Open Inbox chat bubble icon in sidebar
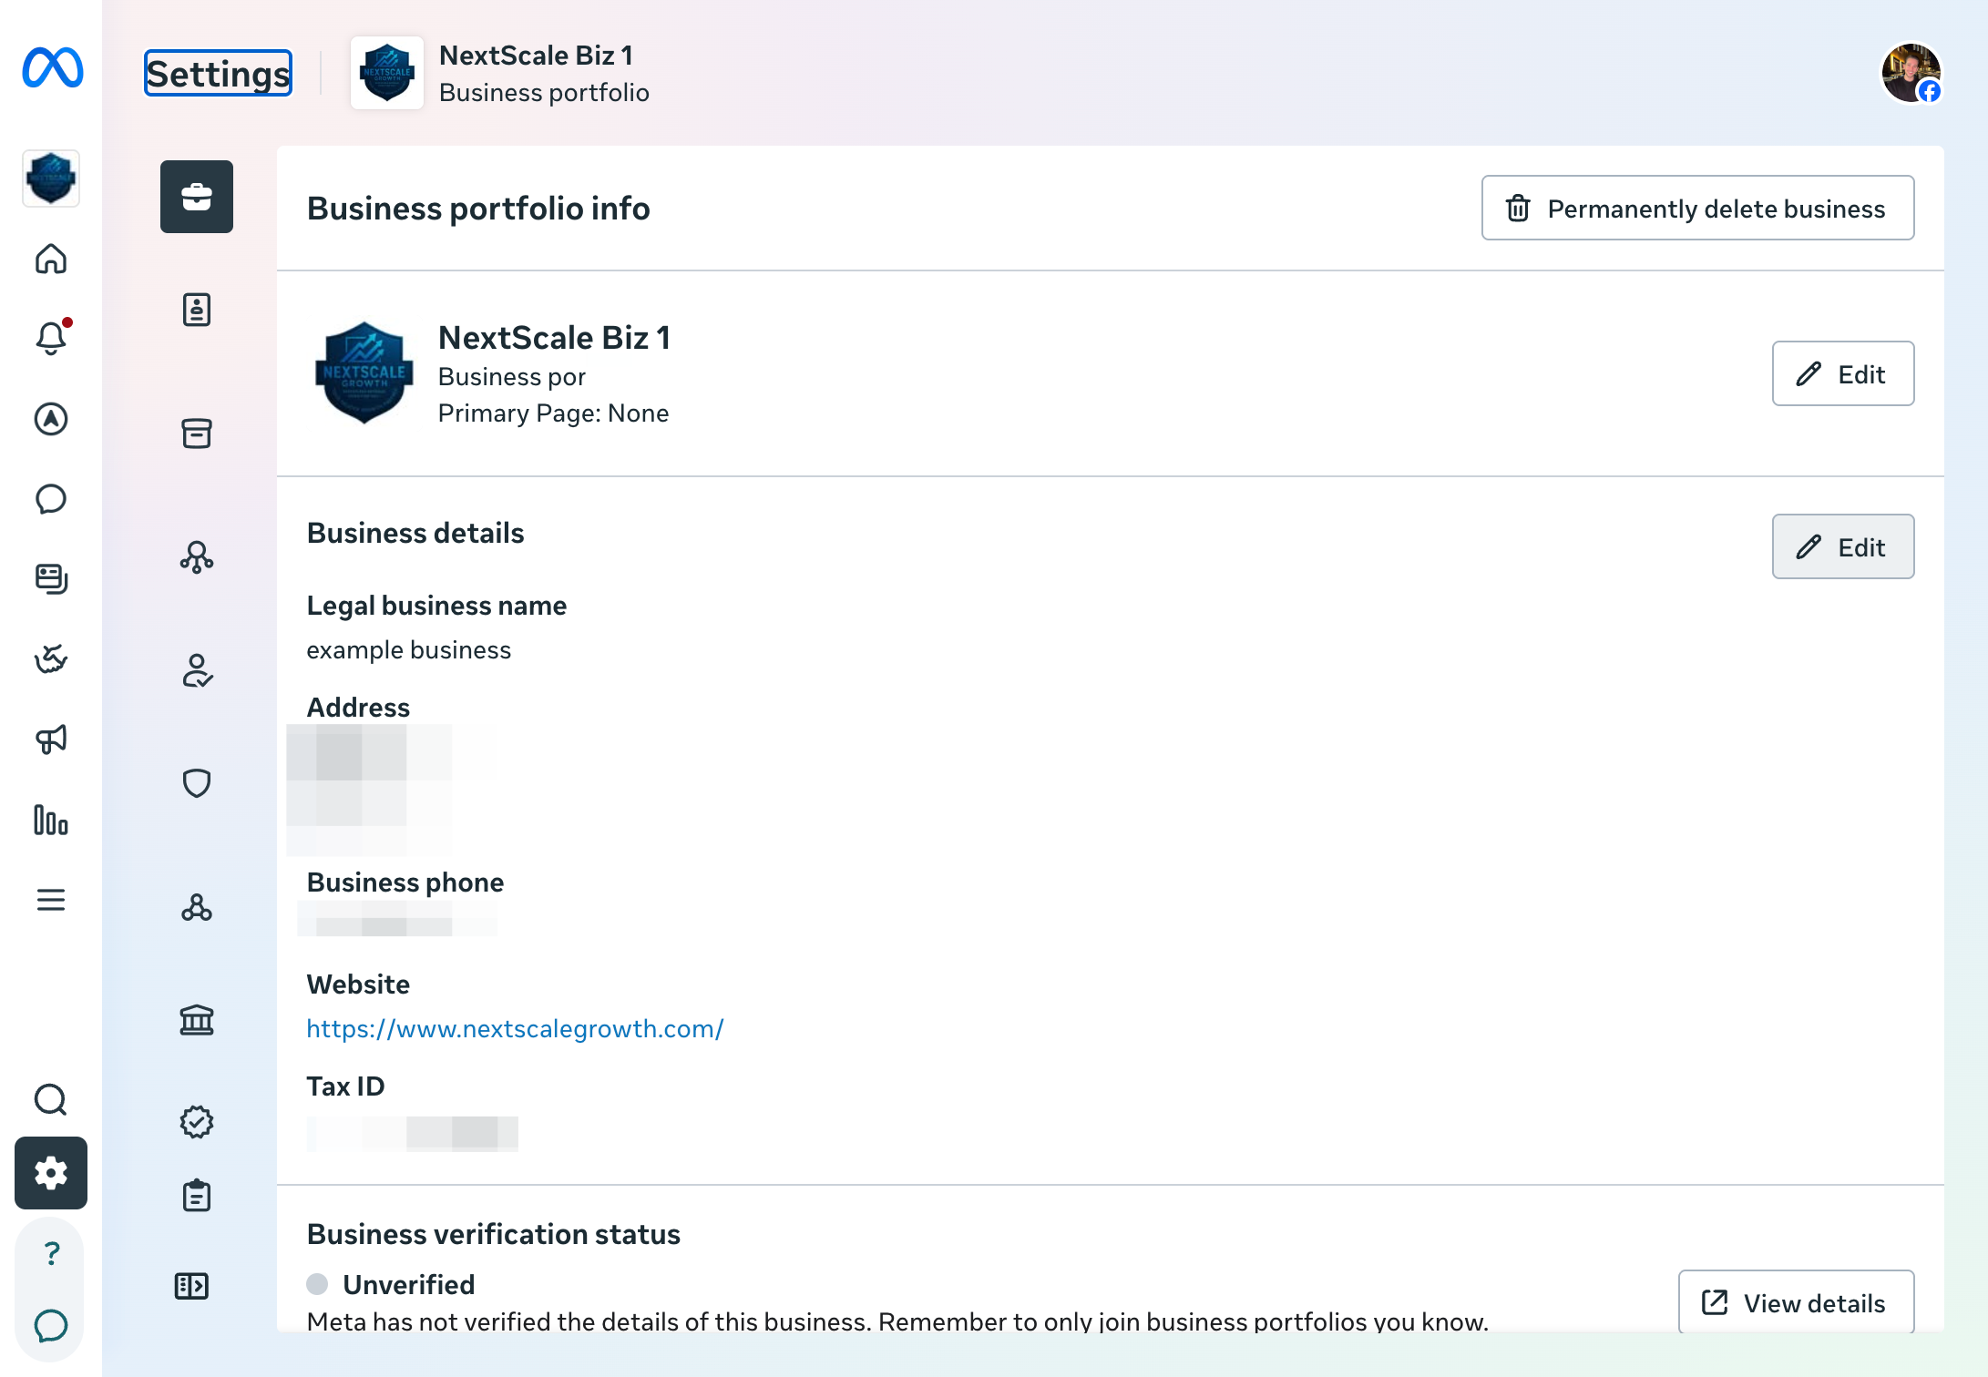Screen dimensions: 1988x1377 tap(51, 499)
